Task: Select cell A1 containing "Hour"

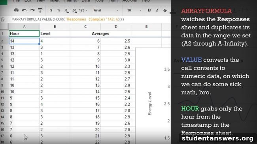Action: pos(24,33)
